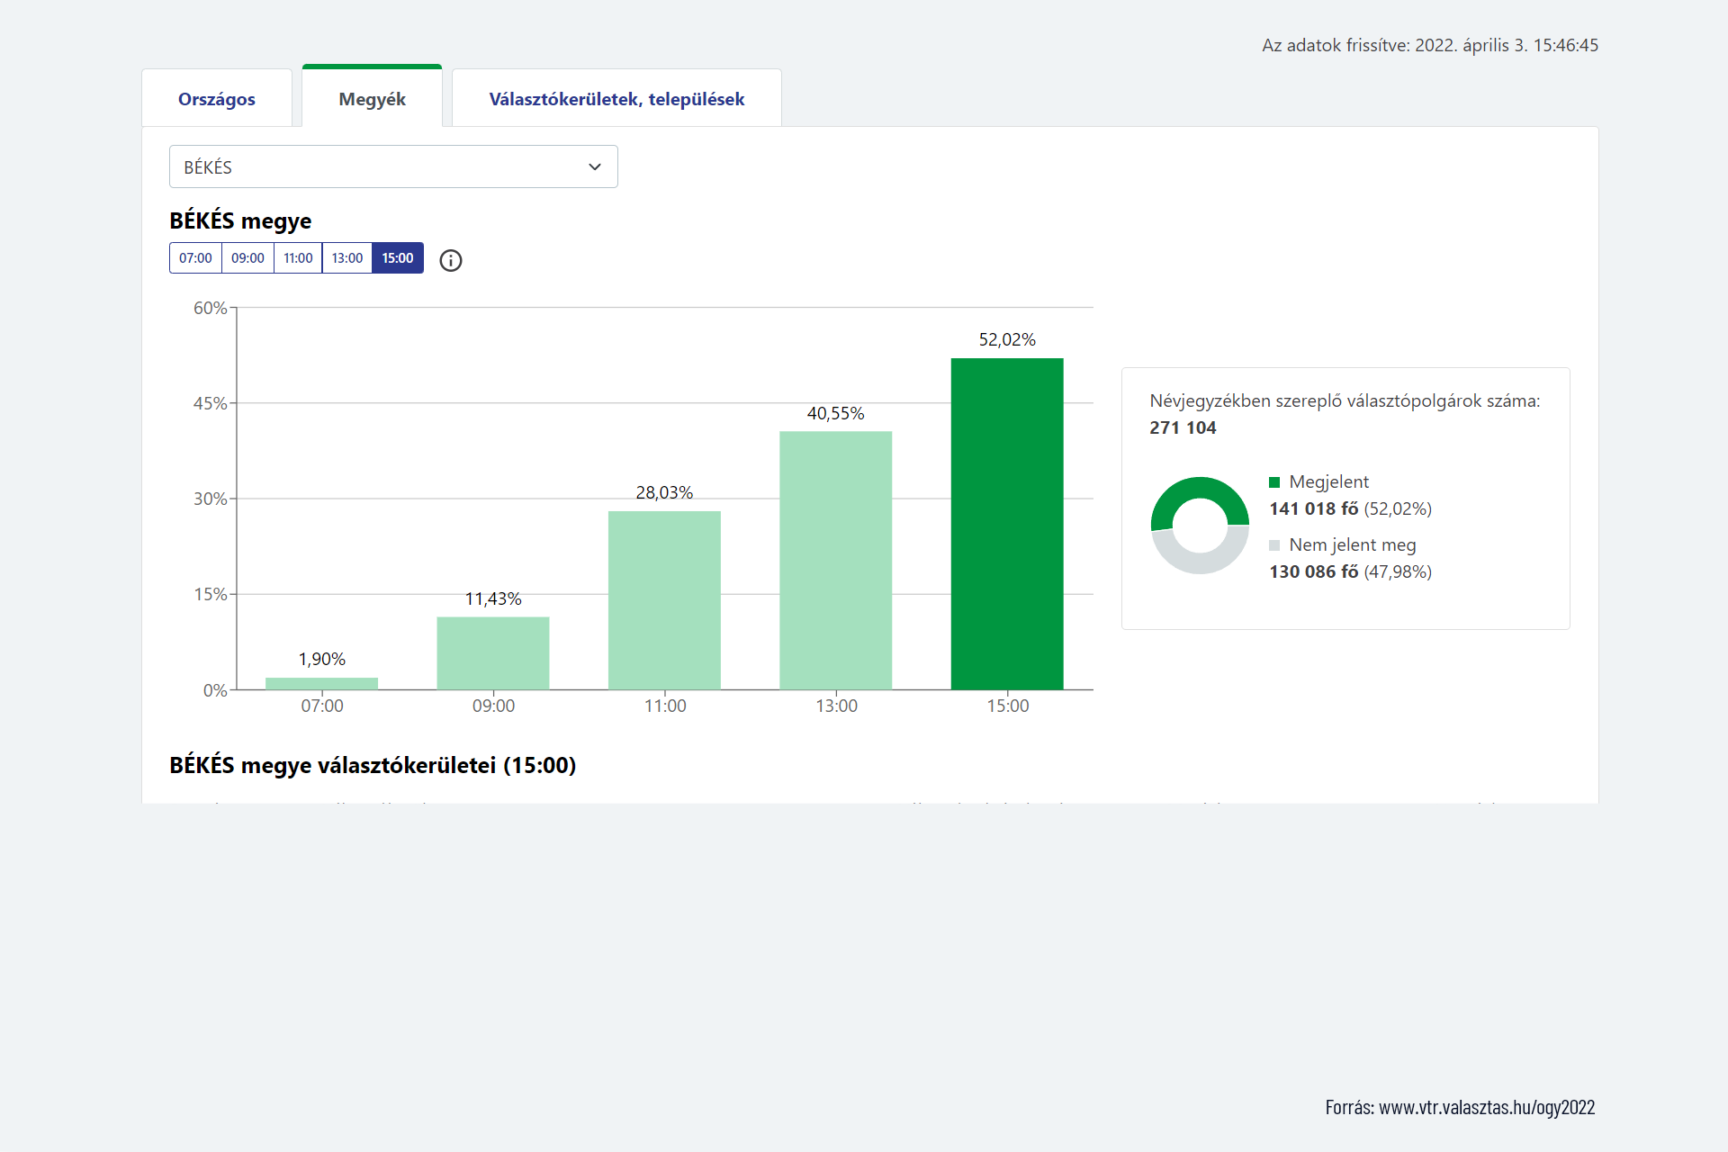Click the 15:00 dark green bar

[1007, 524]
